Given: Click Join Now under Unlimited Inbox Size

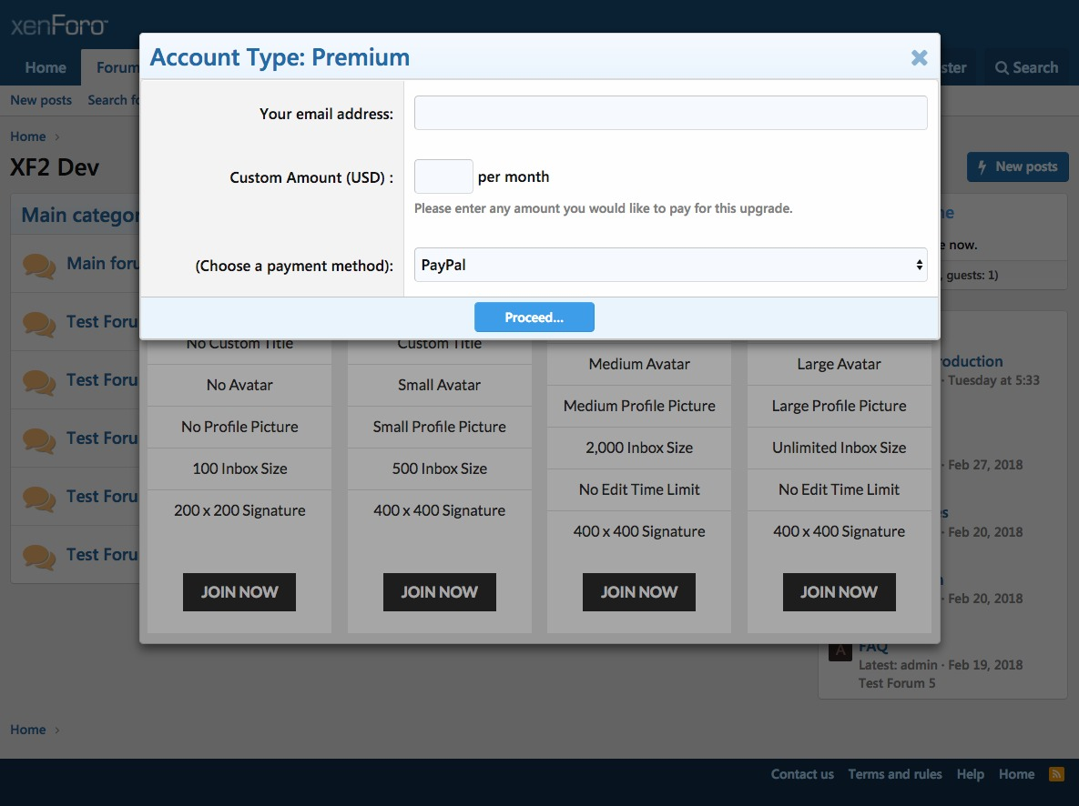Looking at the screenshot, I should click(839, 592).
